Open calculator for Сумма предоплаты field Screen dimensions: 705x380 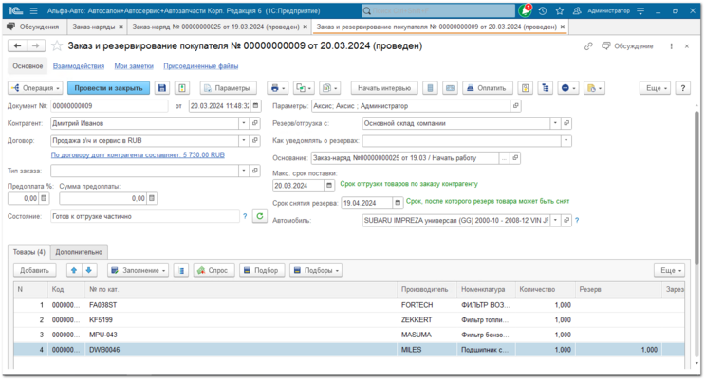tap(152, 198)
